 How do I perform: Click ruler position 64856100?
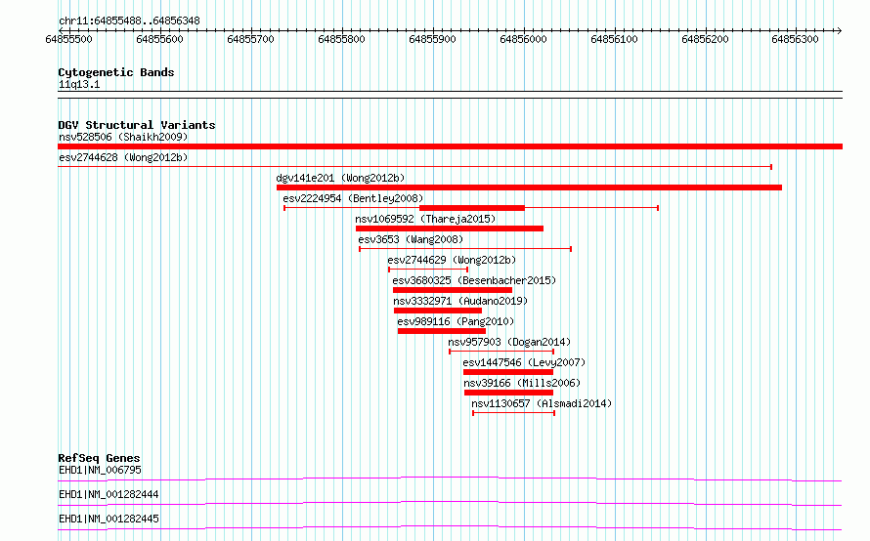614,39
